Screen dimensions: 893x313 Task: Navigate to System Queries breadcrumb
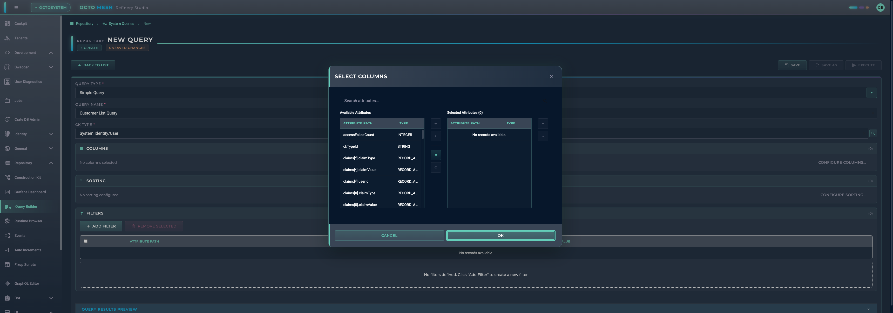coord(121,24)
